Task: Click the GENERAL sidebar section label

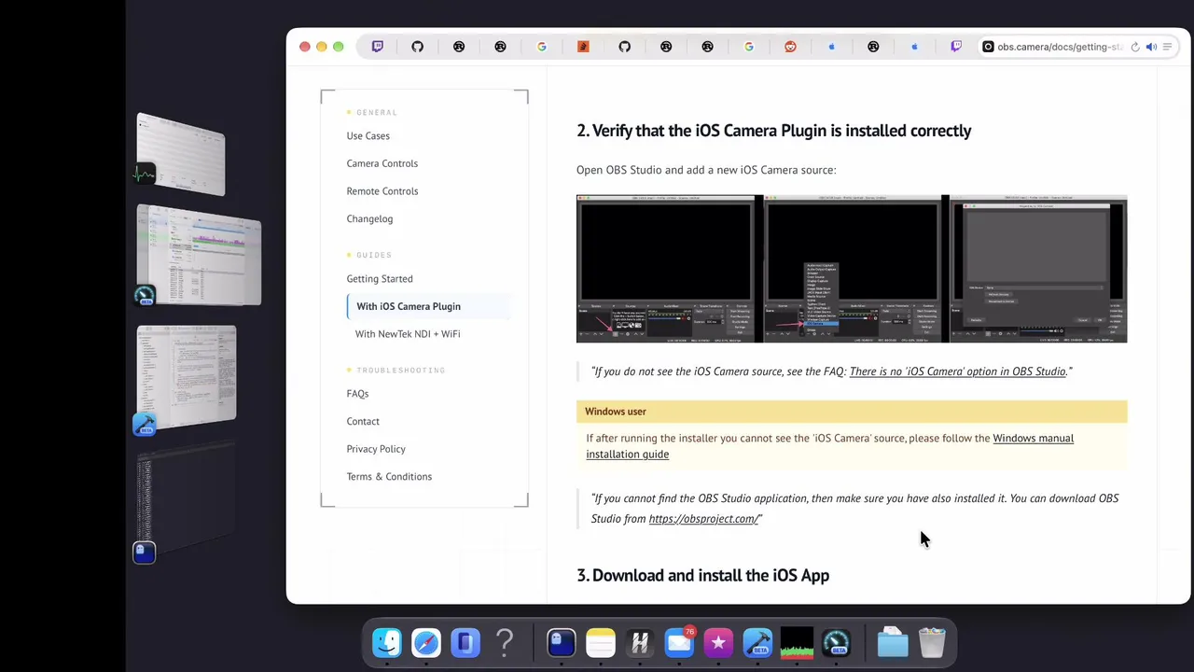Action: point(377,113)
